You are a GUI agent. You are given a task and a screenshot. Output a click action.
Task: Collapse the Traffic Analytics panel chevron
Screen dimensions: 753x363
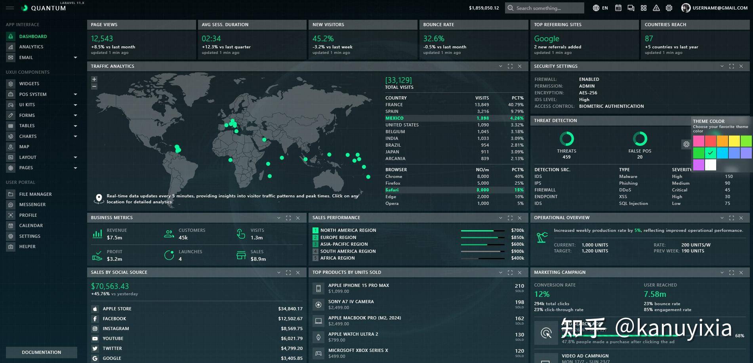(500, 66)
